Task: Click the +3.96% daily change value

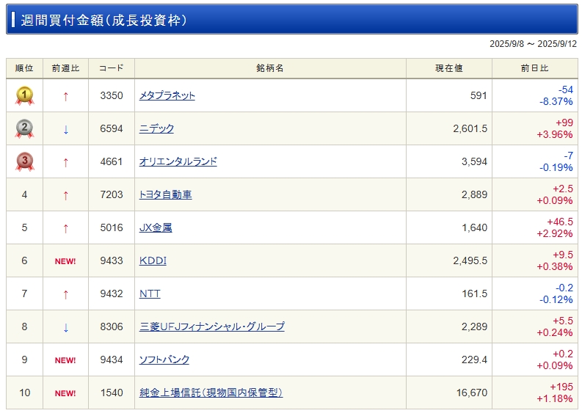Action: (555, 135)
